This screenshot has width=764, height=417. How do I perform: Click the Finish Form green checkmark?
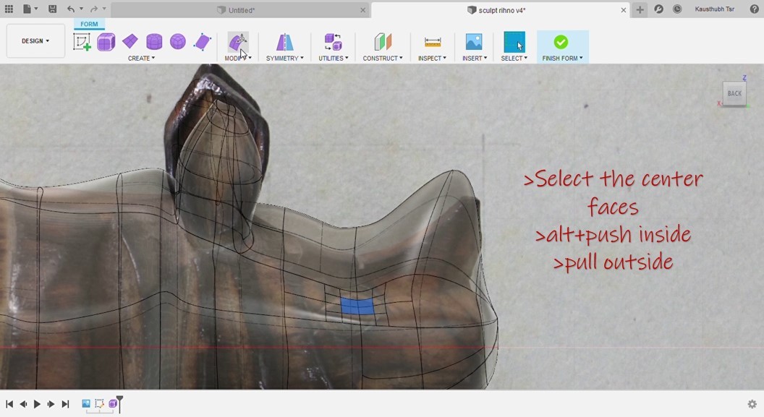click(x=561, y=43)
